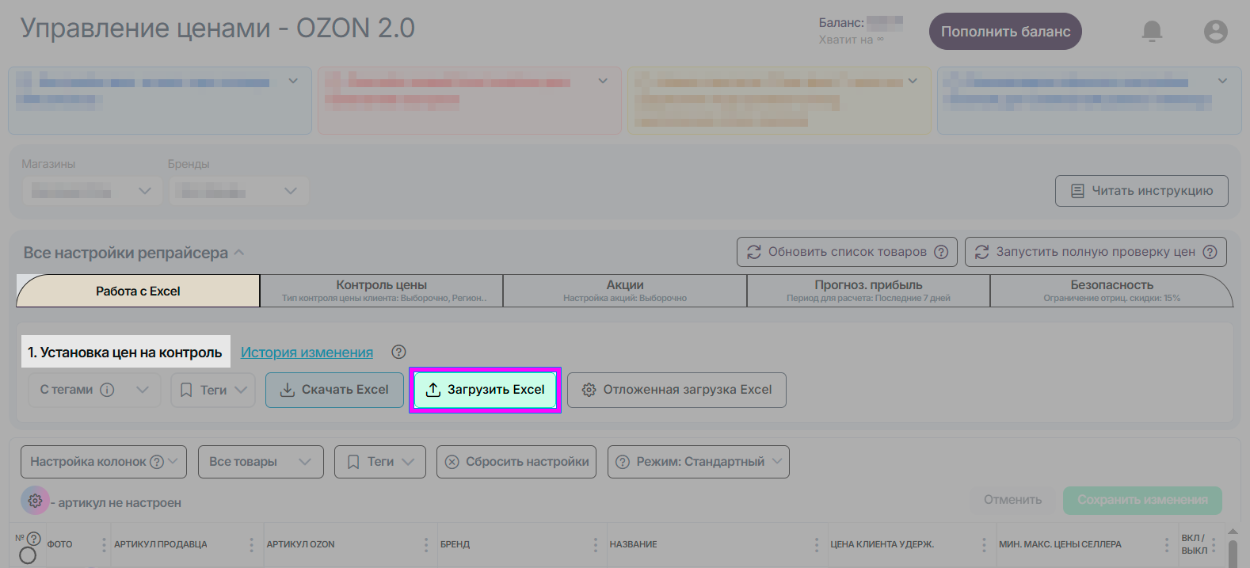Open ЦЕНА КЛИЕНТА УДЕРЖ. column menu dots

(x=984, y=545)
